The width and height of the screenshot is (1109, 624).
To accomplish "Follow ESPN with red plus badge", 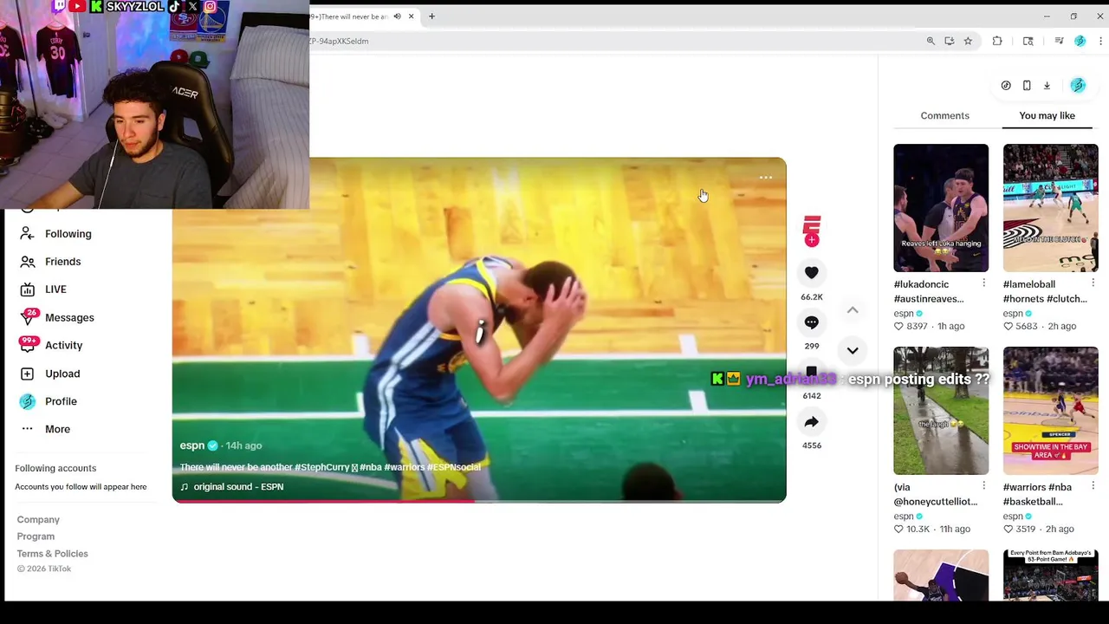I will click(812, 240).
